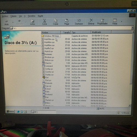
Task: Click the Archivo CPI type cell
Action: pyautogui.click(x=76, y=86)
